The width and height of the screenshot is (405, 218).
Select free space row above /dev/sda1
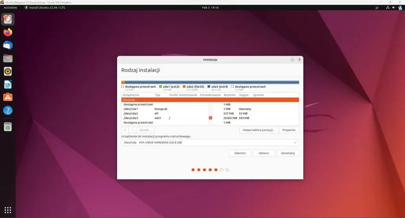pyautogui.click(x=210, y=104)
